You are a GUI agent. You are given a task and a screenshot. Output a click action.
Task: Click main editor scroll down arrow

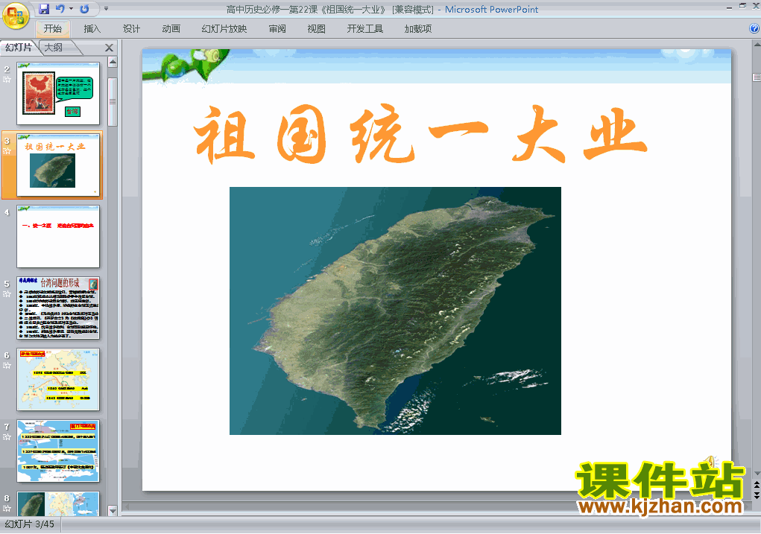[757, 474]
